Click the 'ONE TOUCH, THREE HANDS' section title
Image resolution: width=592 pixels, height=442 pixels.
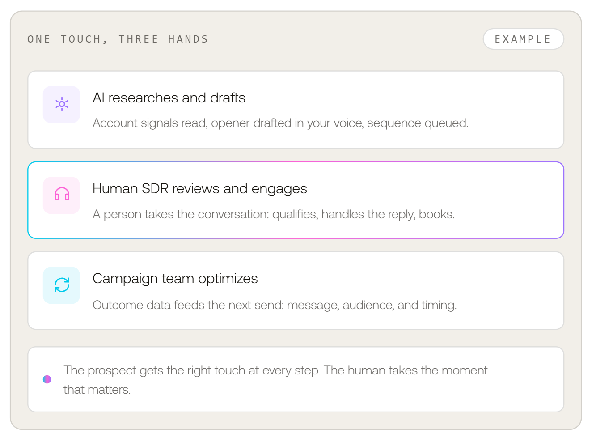click(x=118, y=39)
